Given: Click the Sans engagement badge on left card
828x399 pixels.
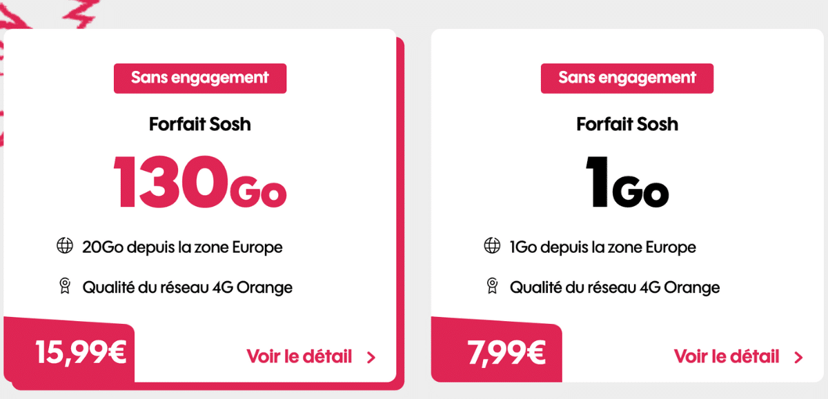Looking at the screenshot, I should pyautogui.click(x=199, y=78).
